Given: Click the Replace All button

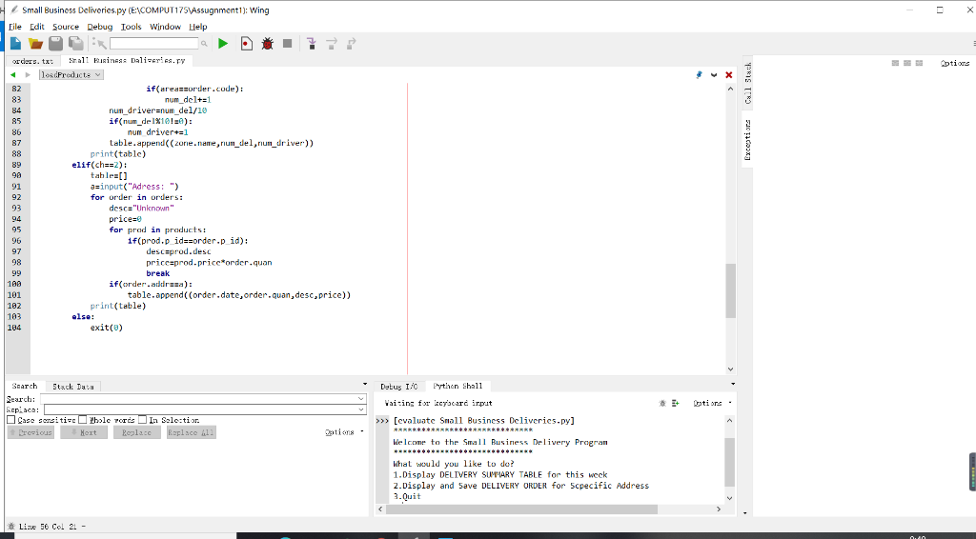Looking at the screenshot, I should point(191,432).
